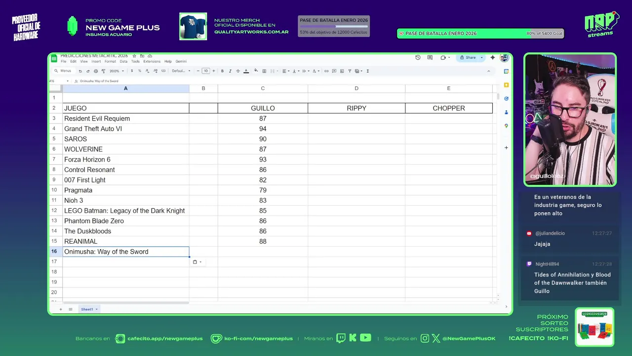Image resolution: width=632 pixels, height=356 pixels.
Task: Insert a link from the toolbar
Action: pos(326,71)
